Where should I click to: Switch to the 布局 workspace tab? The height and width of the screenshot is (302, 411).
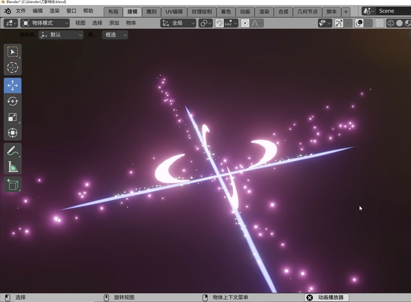(113, 12)
